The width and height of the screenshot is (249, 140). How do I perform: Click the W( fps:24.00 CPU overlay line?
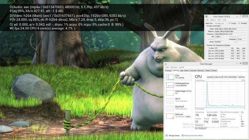coord(42,28)
